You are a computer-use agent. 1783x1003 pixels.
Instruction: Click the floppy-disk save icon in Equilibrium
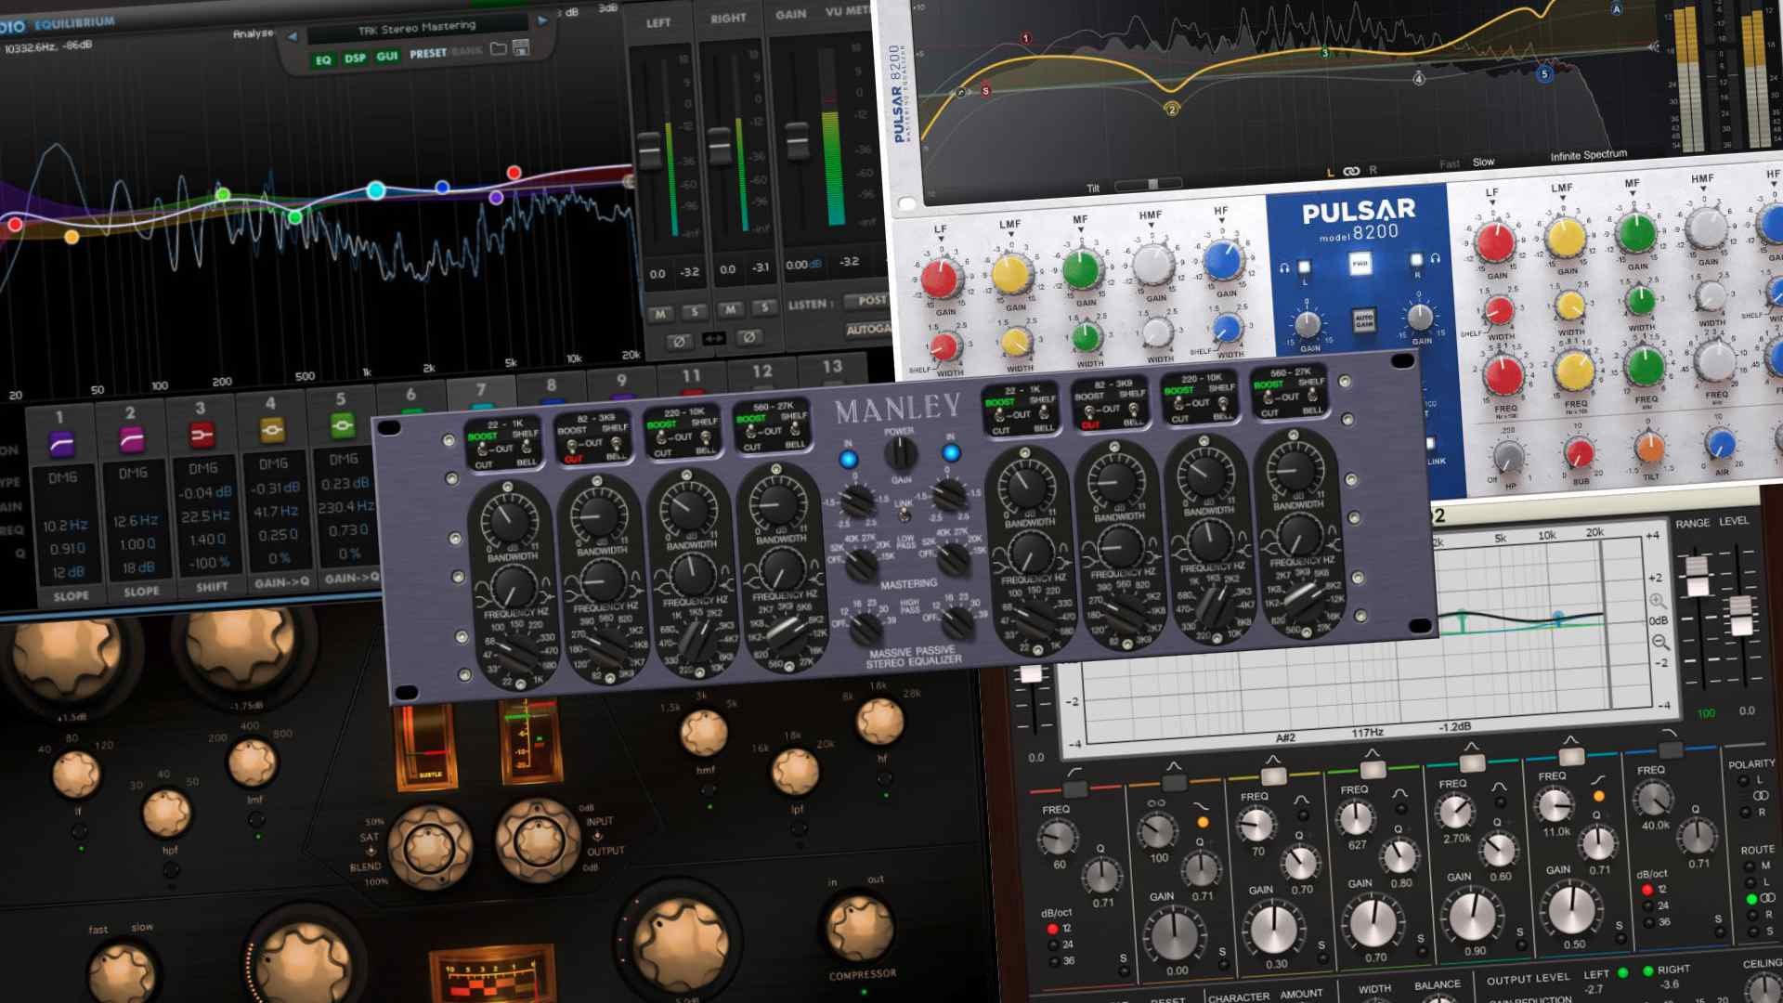[x=520, y=47]
